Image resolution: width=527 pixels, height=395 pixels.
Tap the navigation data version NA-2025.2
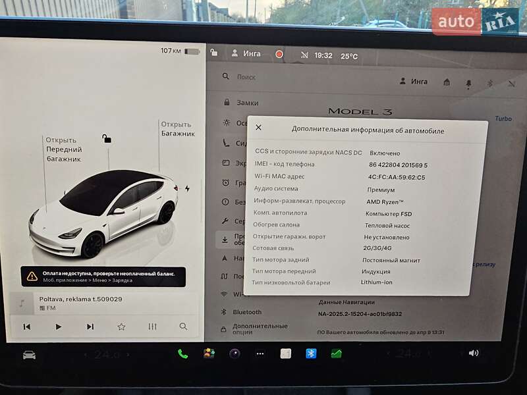pos(360,314)
